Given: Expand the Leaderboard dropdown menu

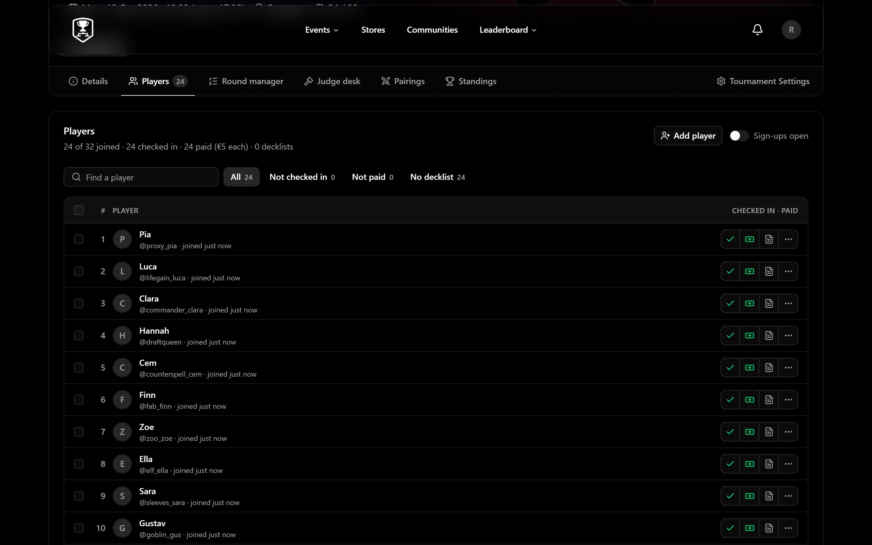Looking at the screenshot, I should click(508, 30).
